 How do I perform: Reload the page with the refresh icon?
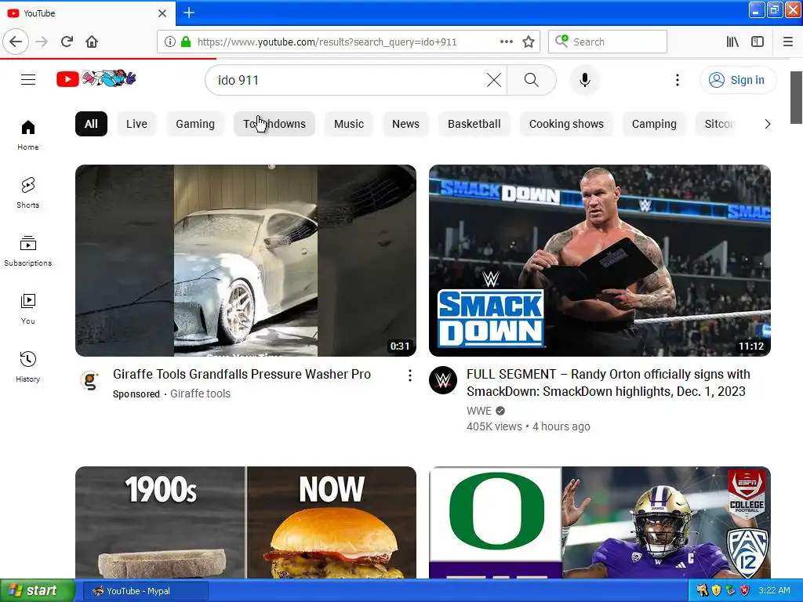[x=67, y=42]
